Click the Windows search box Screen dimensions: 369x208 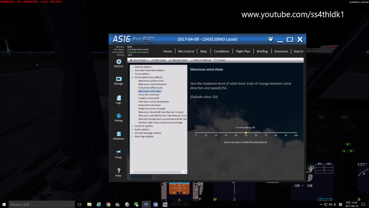42,204
